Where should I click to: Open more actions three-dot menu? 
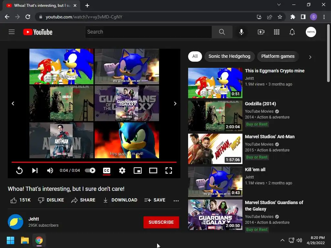click(176, 201)
